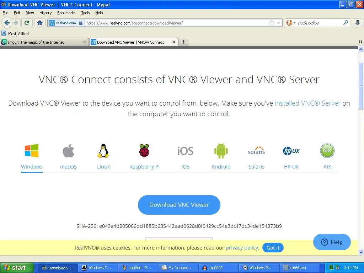Select the Raspberry Pi icon
364x273 pixels.
click(144, 151)
